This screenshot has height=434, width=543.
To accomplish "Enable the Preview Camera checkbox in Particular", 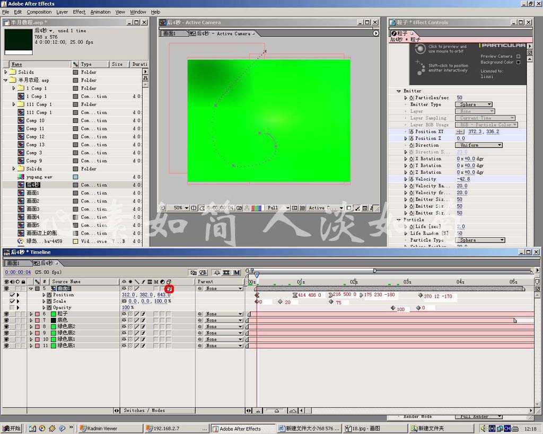I will pos(519,56).
